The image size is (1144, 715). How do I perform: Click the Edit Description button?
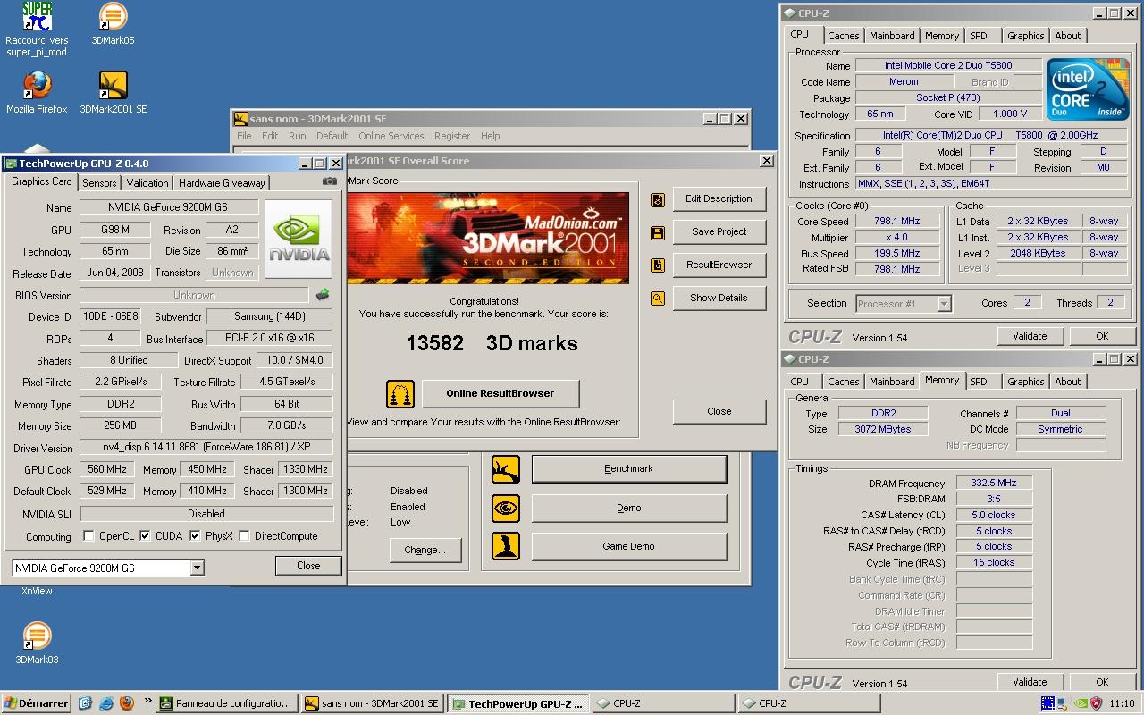719,199
